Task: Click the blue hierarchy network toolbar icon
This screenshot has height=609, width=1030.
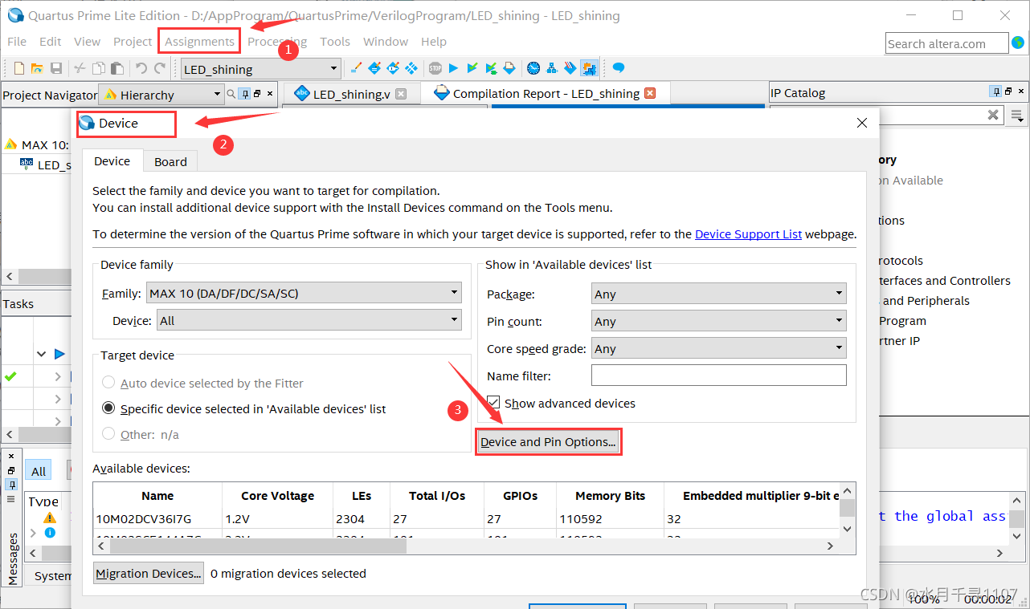Action: click(x=552, y=68)
